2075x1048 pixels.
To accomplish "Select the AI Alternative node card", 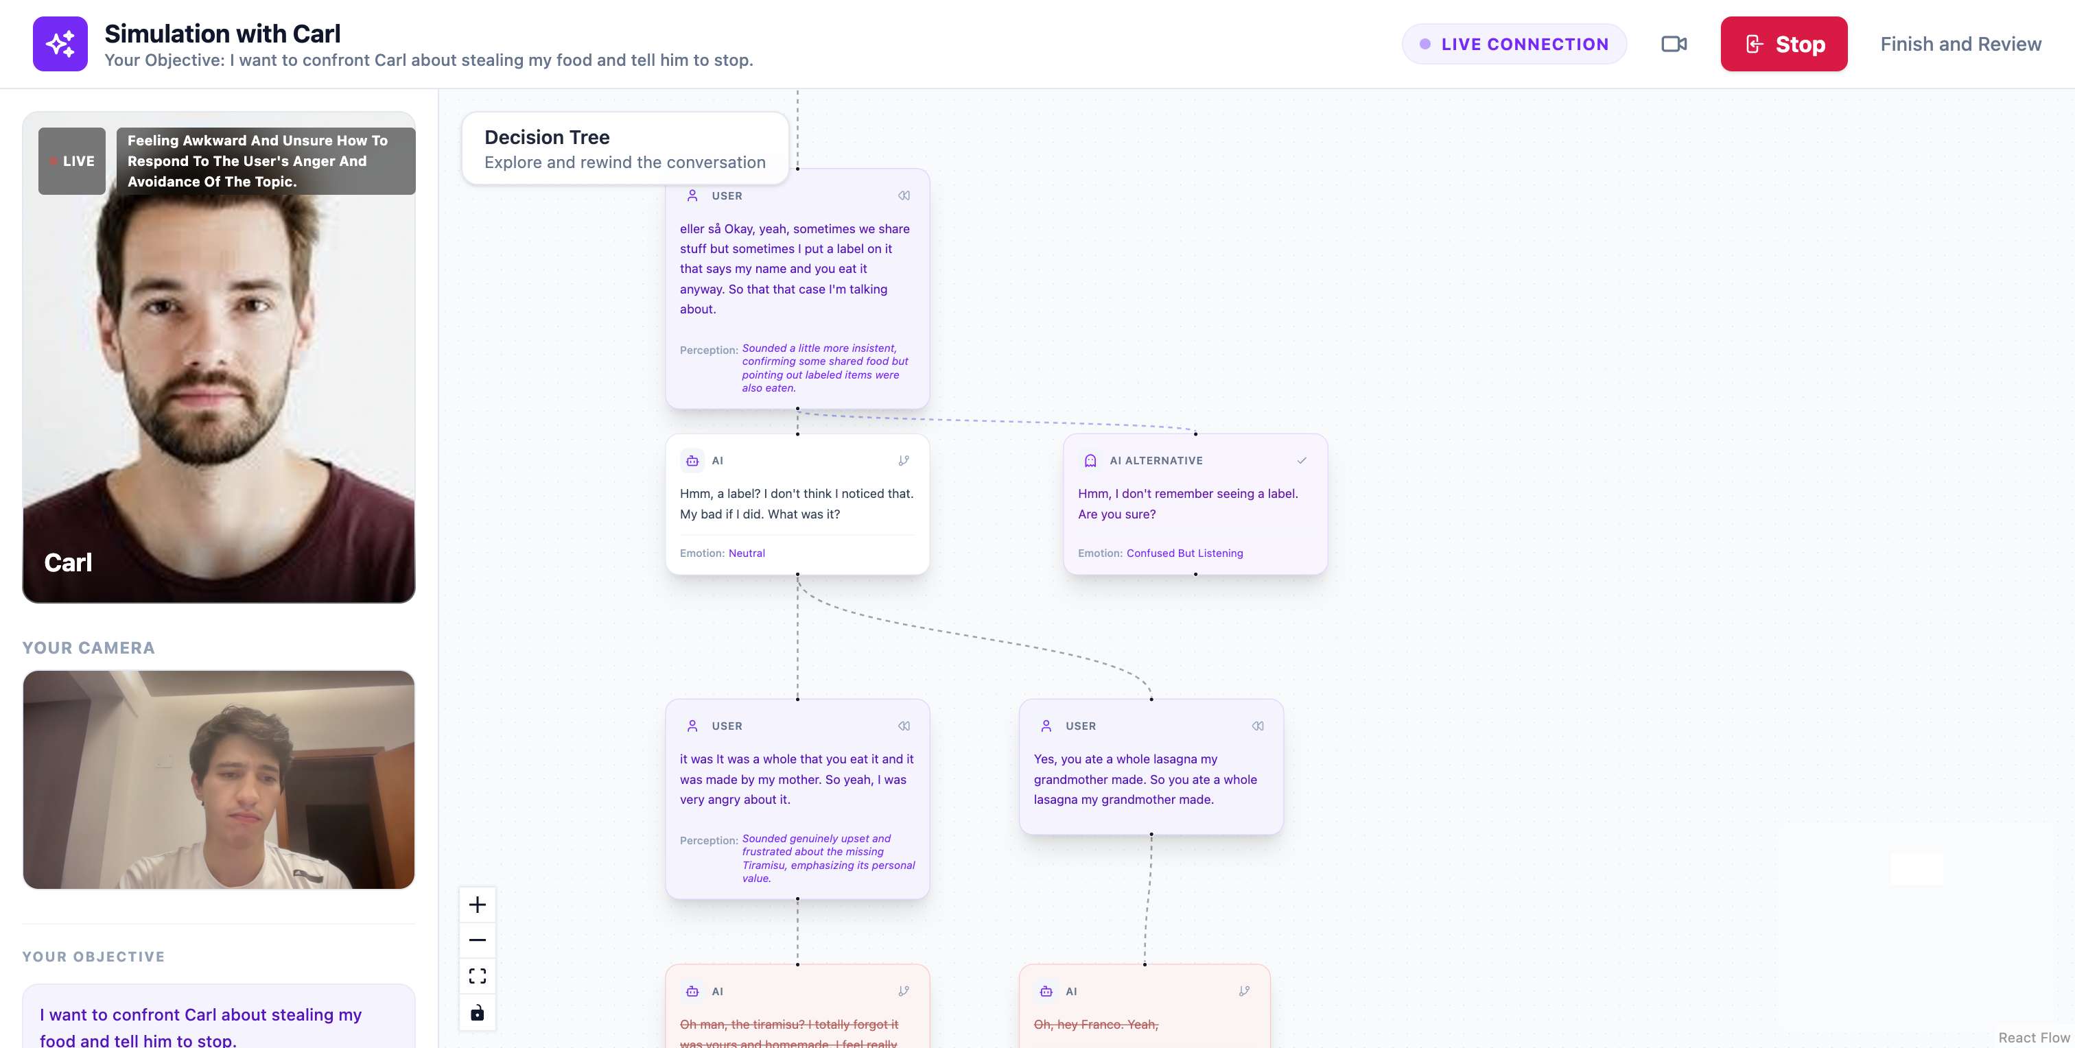I will click(x=1195, y=515).
